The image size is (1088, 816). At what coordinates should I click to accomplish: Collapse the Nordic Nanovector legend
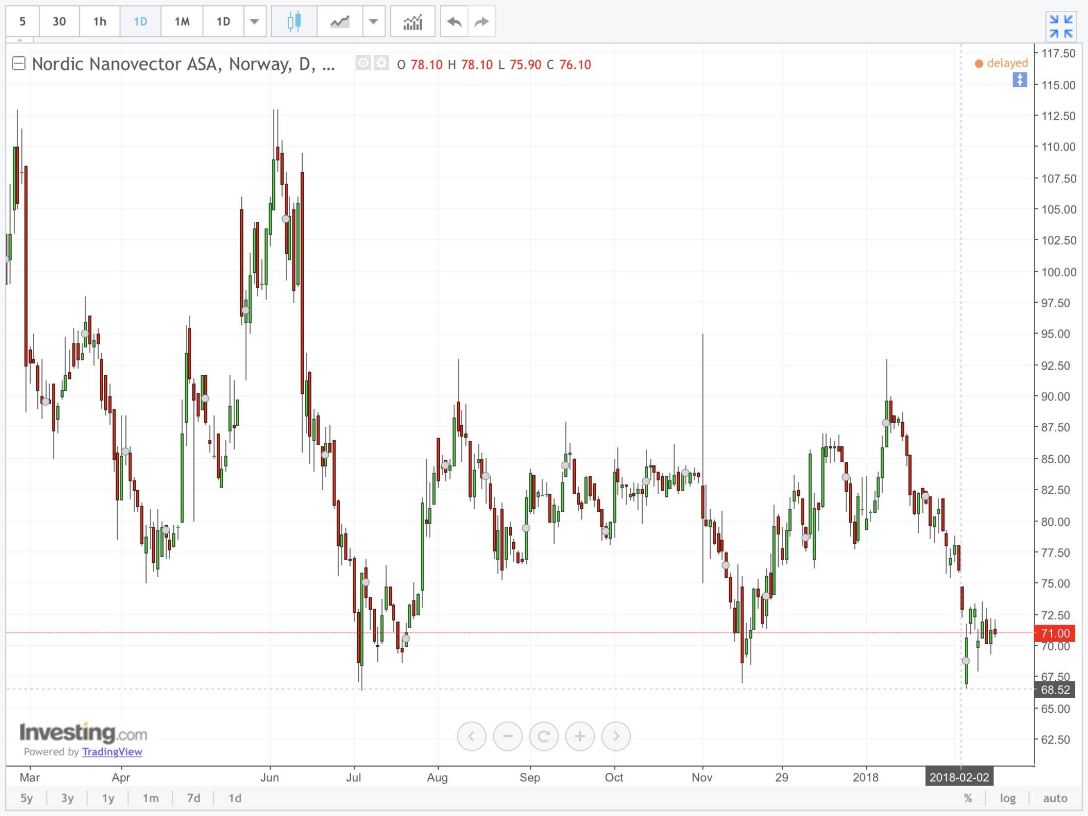(x=19, y=64)
